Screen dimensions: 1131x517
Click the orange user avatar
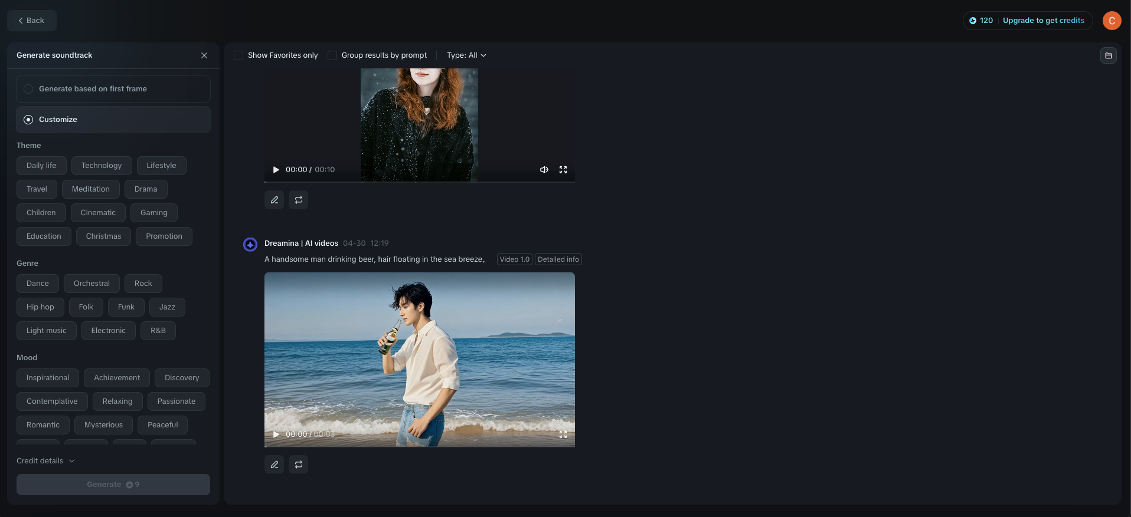coord(1112,21)
